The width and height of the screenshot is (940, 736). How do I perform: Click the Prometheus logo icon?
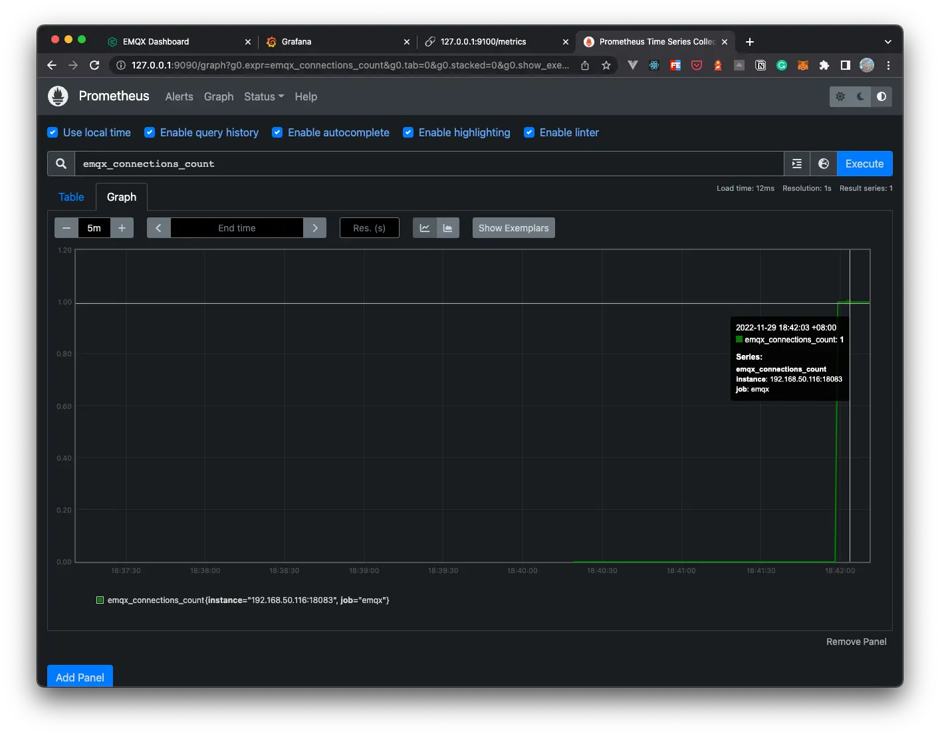(x=58, y=96)
